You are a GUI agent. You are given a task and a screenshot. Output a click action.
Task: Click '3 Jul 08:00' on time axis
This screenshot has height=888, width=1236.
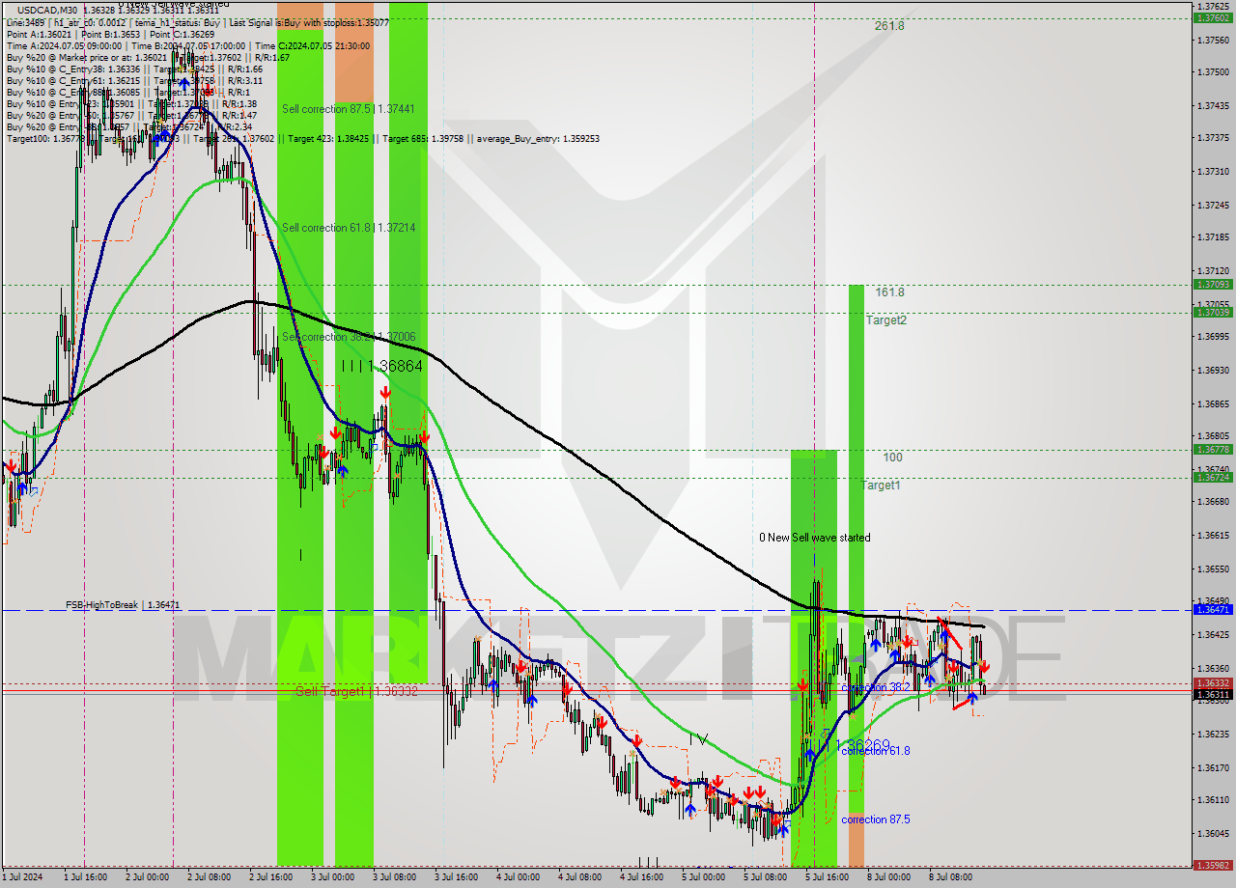[x=396, y=877]
